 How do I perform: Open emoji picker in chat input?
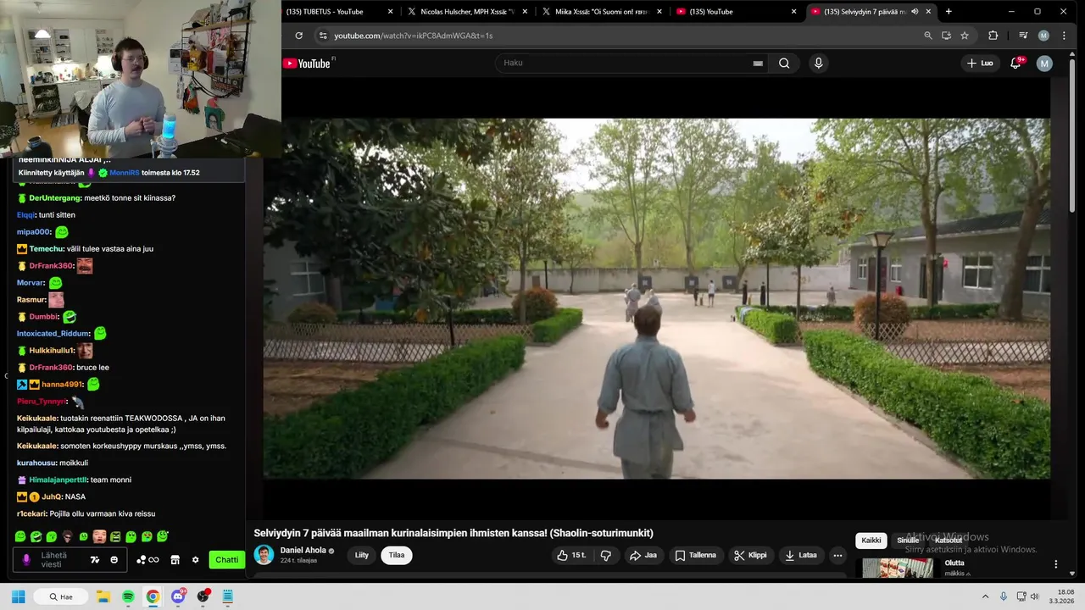pos(114,560)
